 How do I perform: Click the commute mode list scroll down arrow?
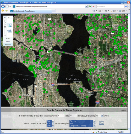(x=94, y=126)
